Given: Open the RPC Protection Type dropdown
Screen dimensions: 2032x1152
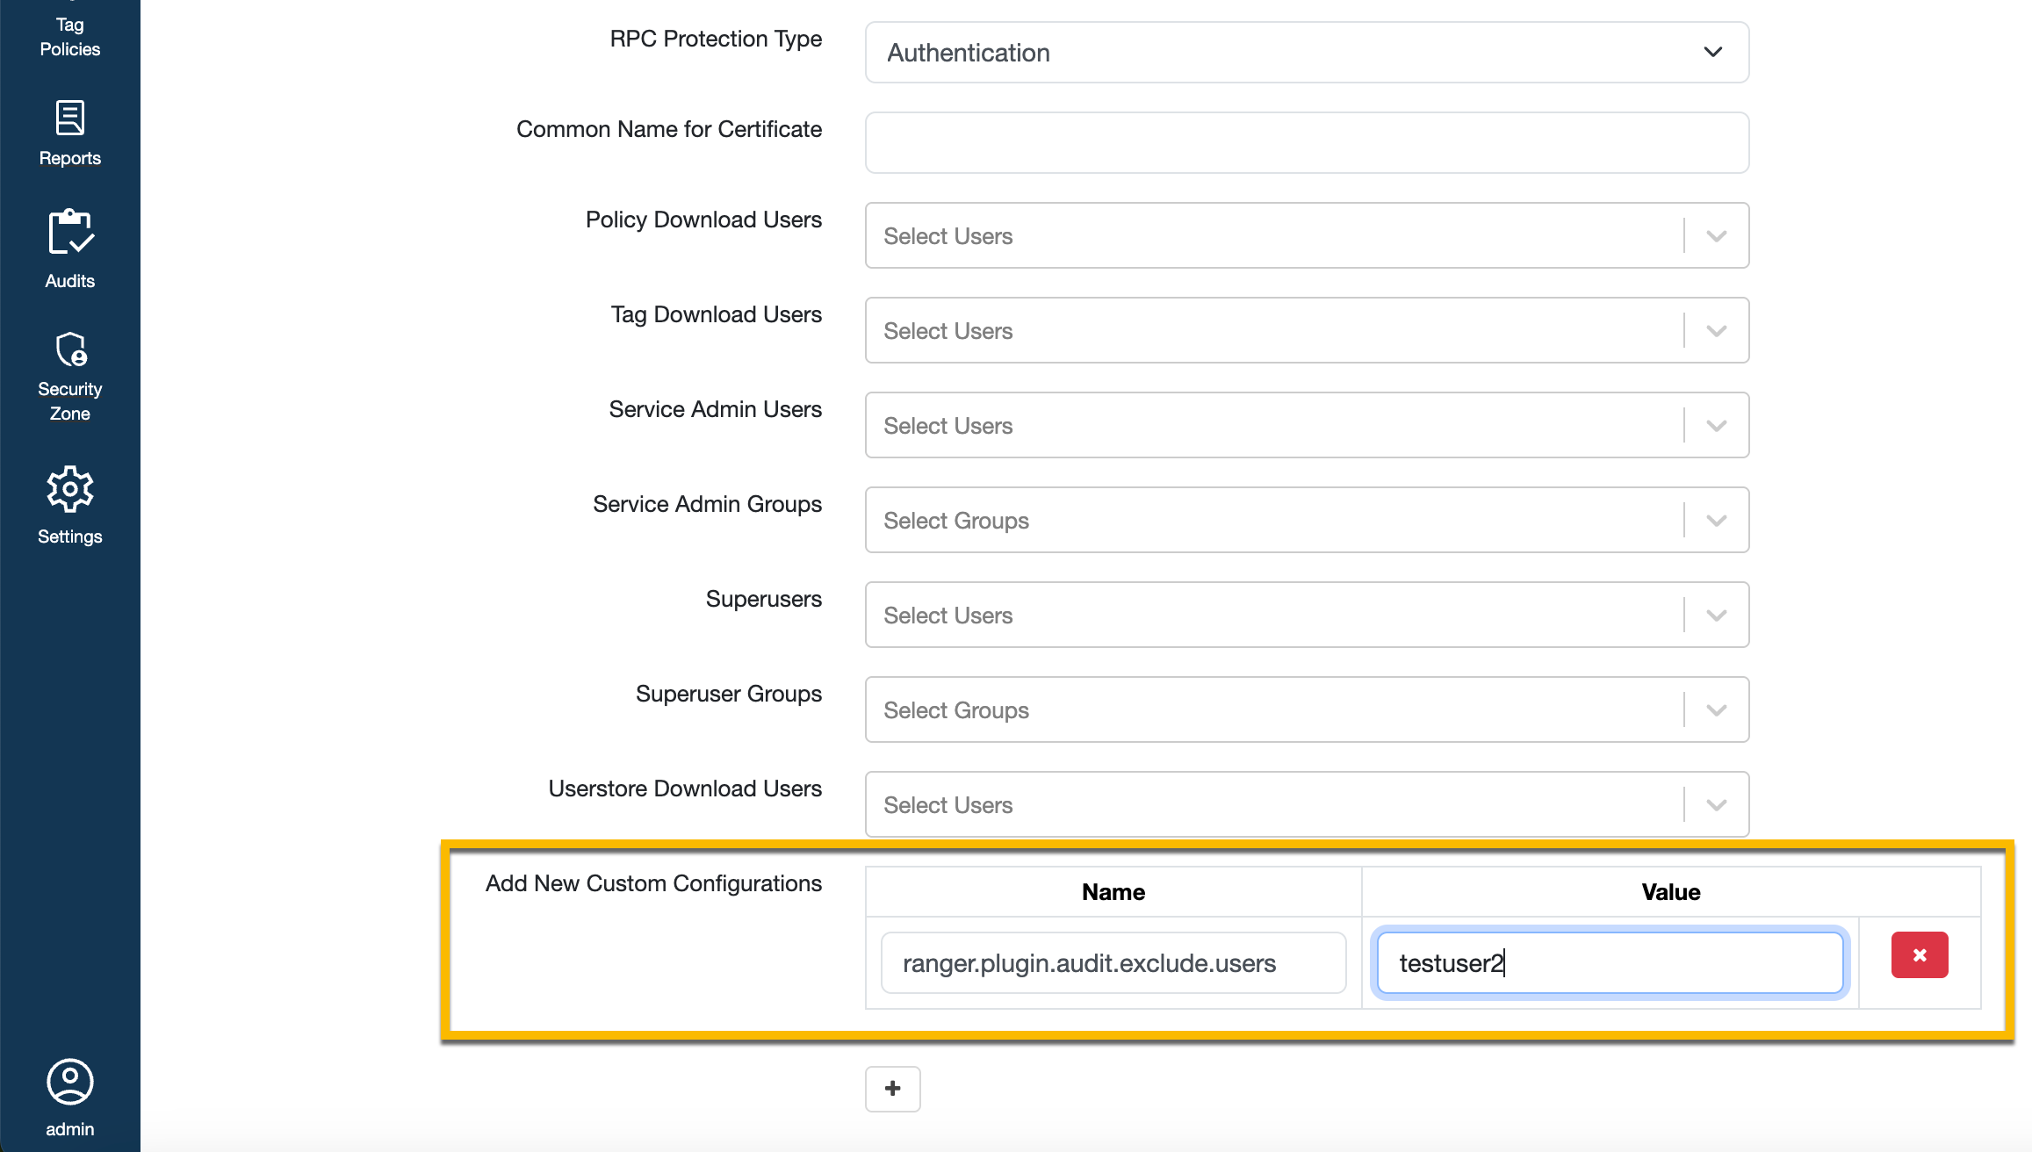Looking at the screenshot, I should pos(1712,53).
